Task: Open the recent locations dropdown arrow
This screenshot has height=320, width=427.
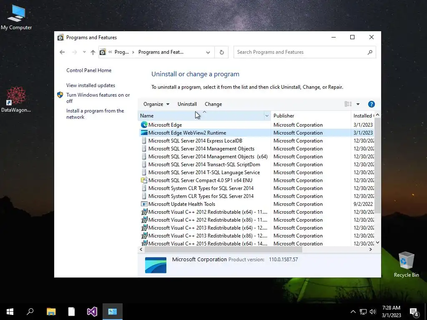Action: click(84, 52)
